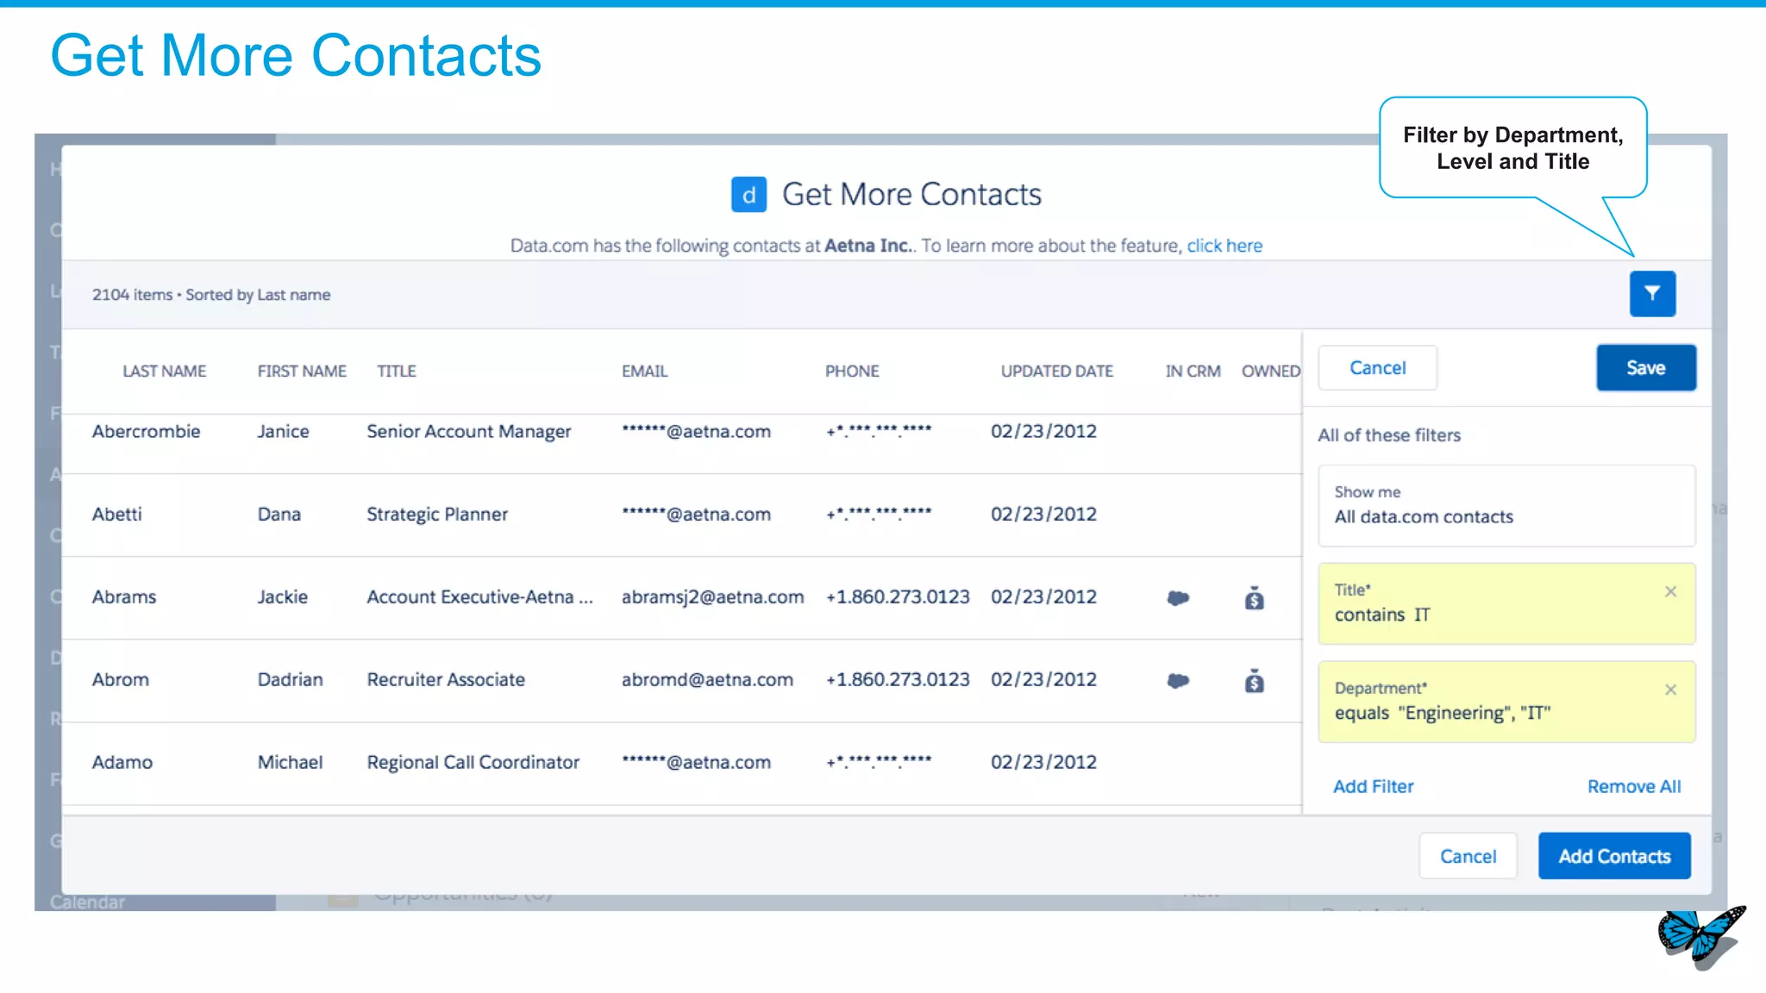Remove the Title contains IT filter
The height and width of the screenshot is (993, 1766).
tap(1670, 591)
